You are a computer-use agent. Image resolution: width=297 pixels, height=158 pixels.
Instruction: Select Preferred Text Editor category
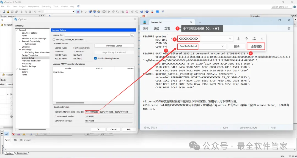click(x=31, y=61)
